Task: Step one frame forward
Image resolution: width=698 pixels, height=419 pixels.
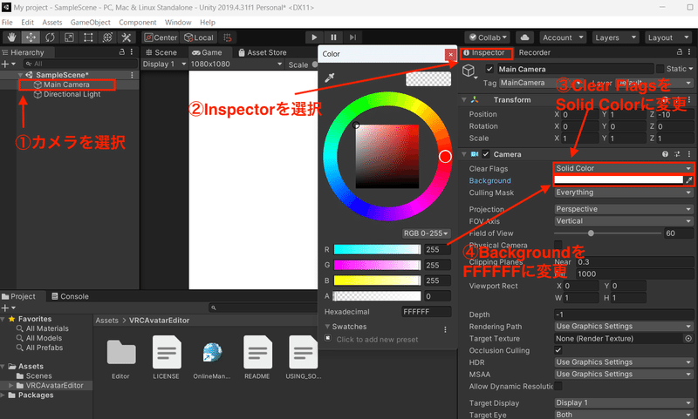Action: (352, 37)
